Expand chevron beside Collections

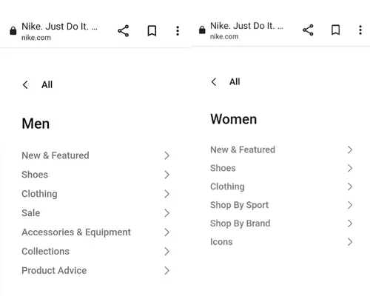click(x=167, y=252)
